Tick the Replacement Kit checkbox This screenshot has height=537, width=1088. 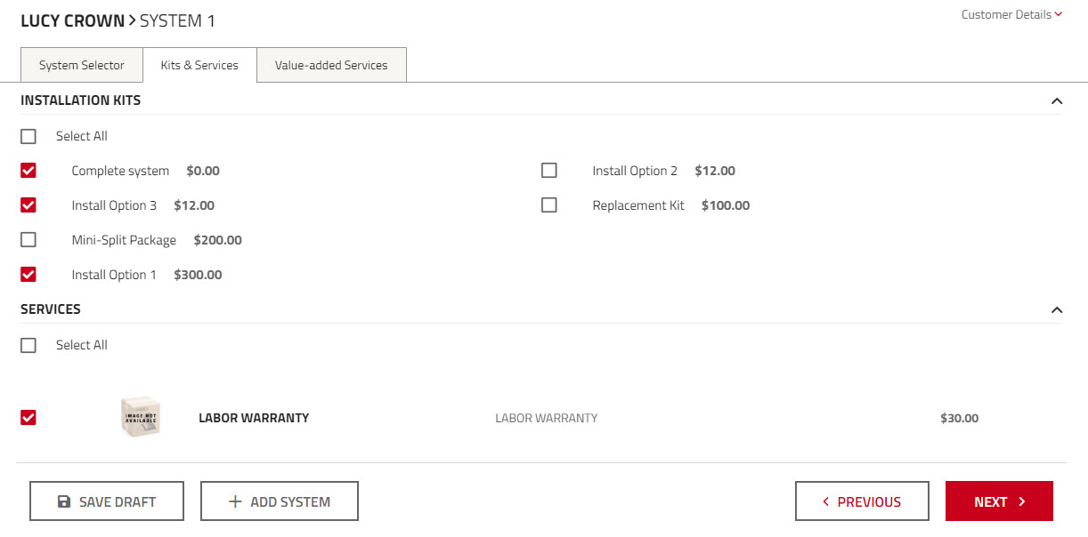(x=549, y=205)
